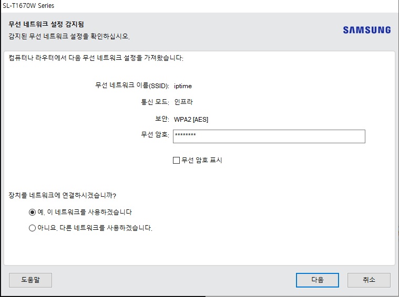The image size is (399, 297).
Task: Click the communication mode value '인프라'
Action: (183, 102)
